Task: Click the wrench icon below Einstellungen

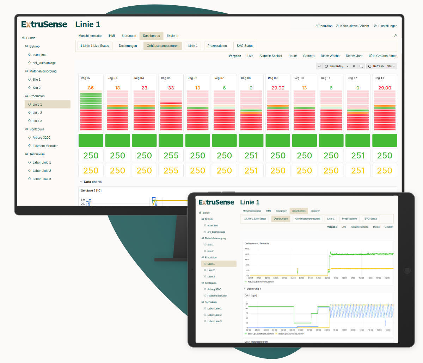Action: point(396,36)
